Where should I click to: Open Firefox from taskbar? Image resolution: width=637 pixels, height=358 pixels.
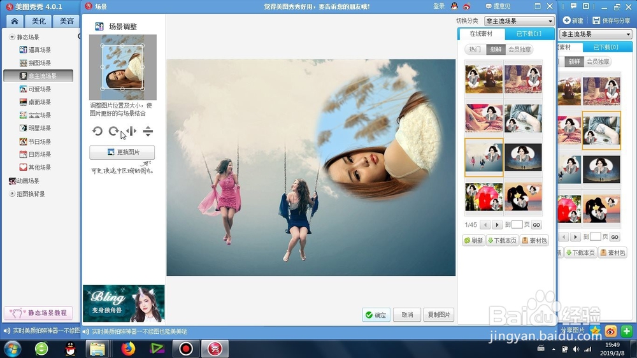coord(128,348)
